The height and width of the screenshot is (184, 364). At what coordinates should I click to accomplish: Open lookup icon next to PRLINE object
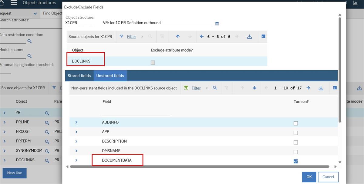coord(47,123)
